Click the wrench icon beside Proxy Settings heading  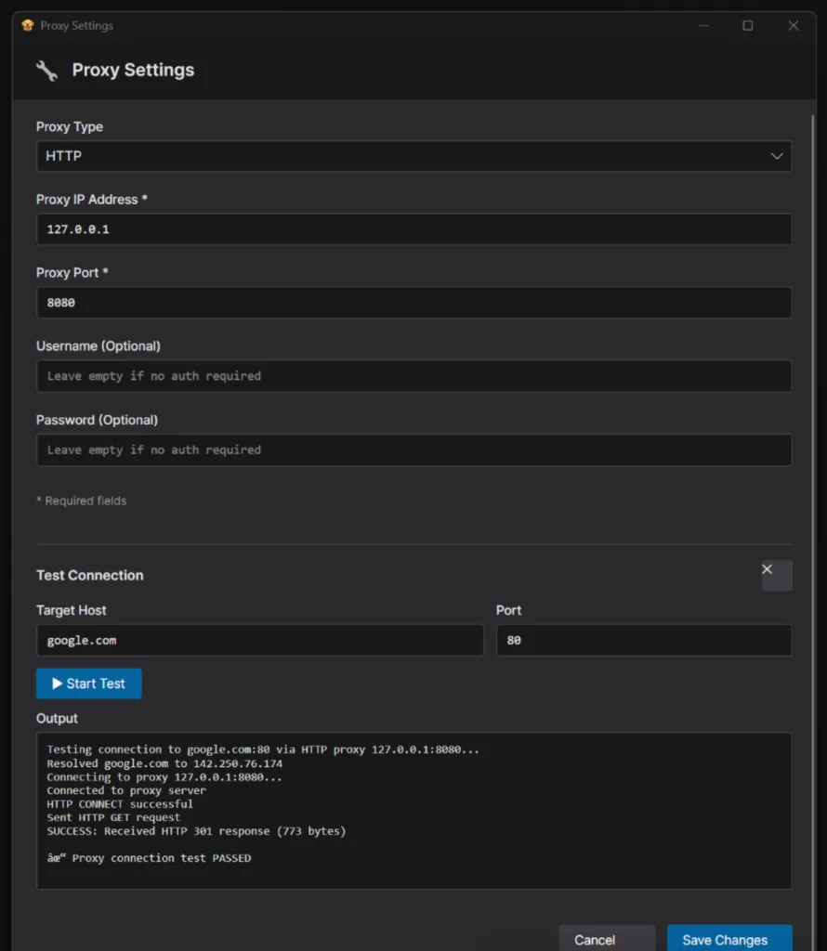click(46, 71)
